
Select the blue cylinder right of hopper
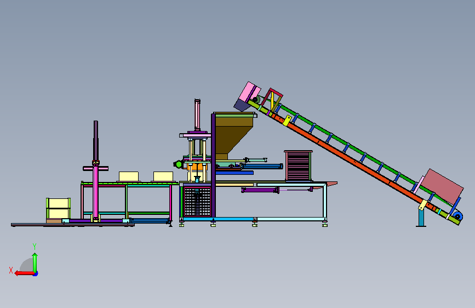[x=262, y=166]
